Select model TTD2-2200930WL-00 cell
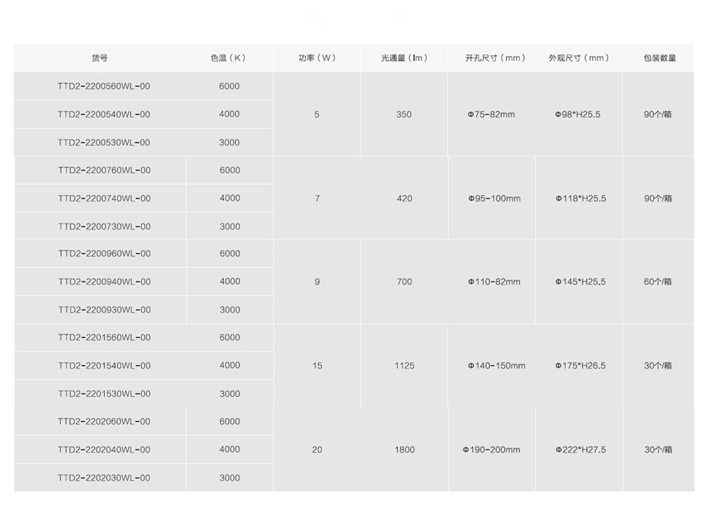The image size is (709, 506). pos(104,310)
